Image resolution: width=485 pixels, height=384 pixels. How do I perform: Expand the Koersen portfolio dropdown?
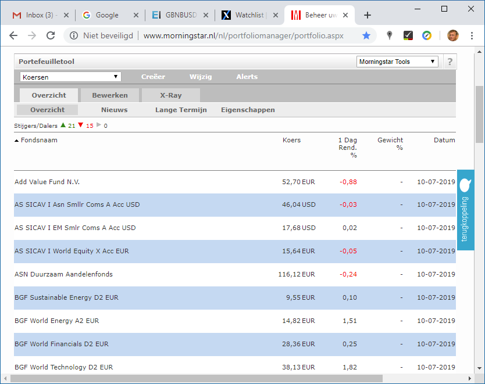[x=70, y=77]
